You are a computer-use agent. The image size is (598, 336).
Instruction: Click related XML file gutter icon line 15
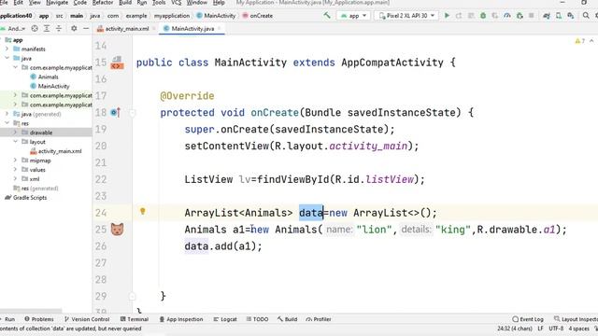tap(117, 63)
